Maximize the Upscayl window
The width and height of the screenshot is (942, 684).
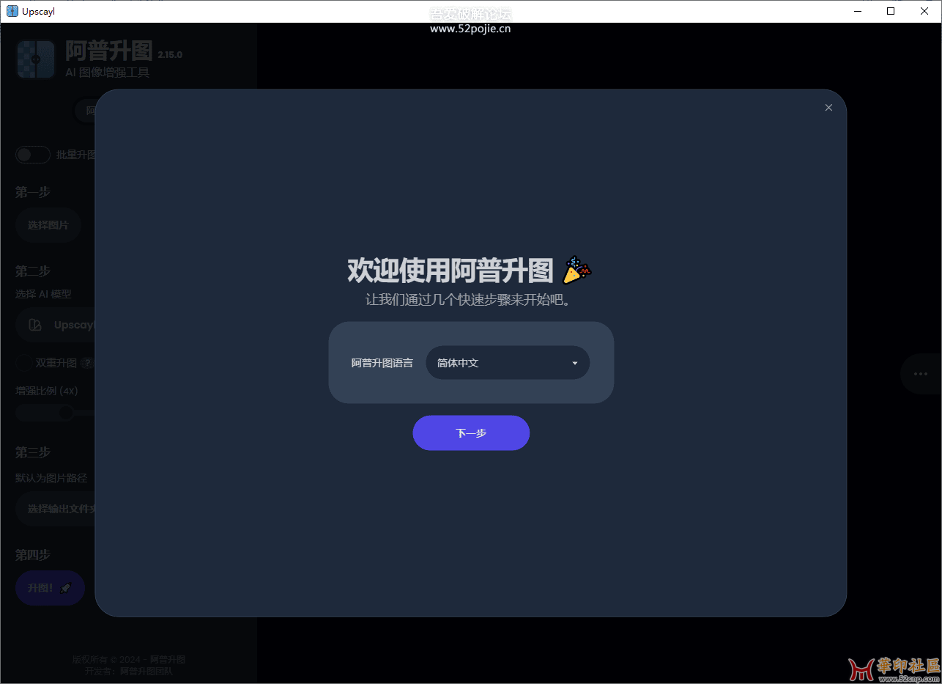coord(891,11)
